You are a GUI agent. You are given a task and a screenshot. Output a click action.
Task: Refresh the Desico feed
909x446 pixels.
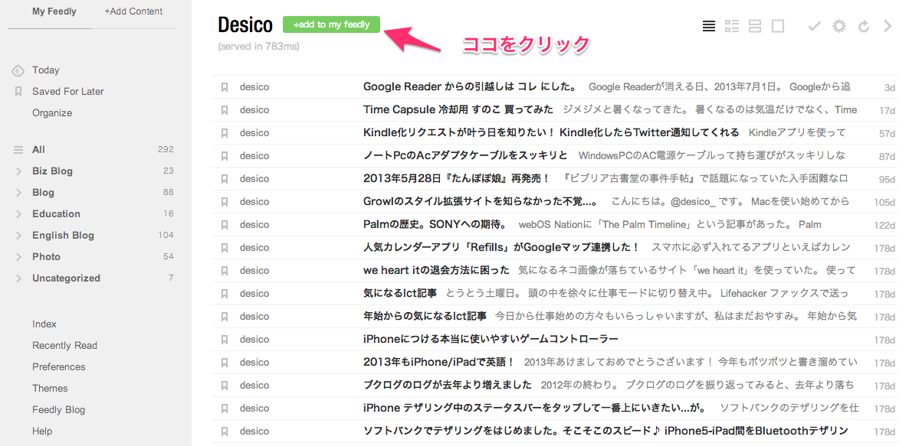(x=862, y=25)
